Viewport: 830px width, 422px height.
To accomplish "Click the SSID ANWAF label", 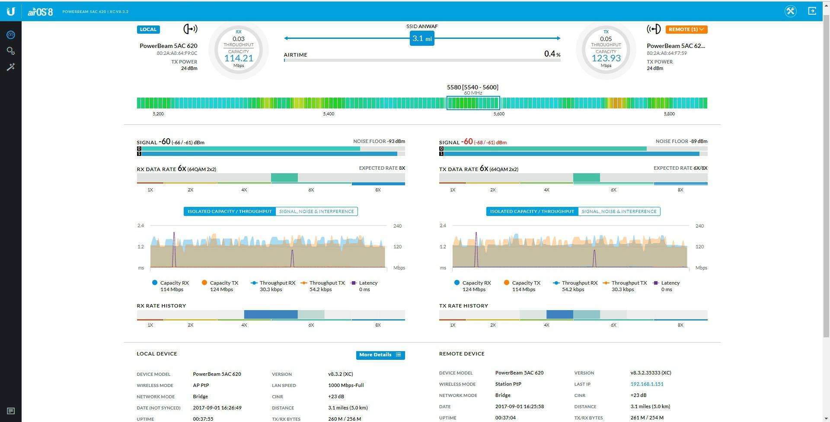I will point(422,26).
